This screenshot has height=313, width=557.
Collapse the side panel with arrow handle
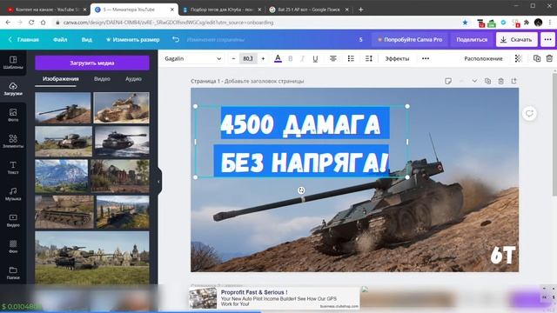click(158, 182)
